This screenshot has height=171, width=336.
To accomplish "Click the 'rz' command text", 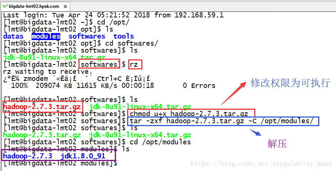I will pyautogui.click(x=134, y=65).
